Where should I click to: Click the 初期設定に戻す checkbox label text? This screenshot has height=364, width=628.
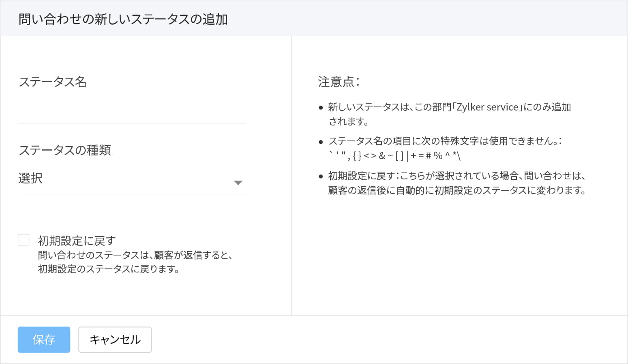pyautogui.click(x=77, y=241)
